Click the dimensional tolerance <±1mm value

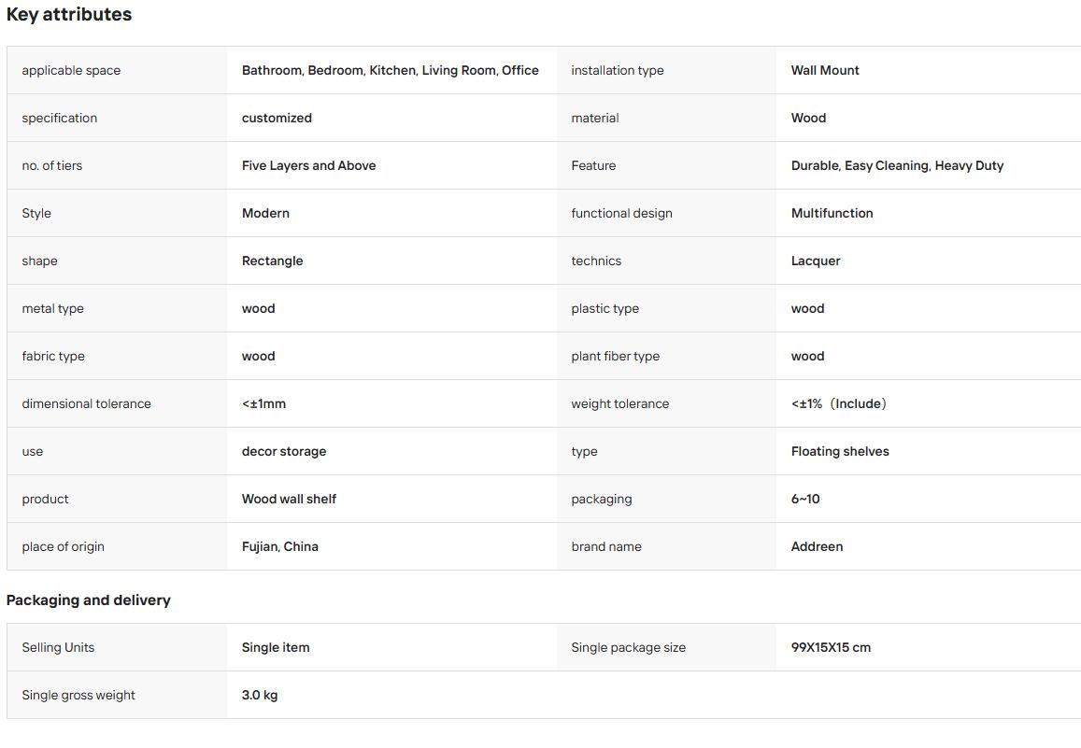point(263,403)
